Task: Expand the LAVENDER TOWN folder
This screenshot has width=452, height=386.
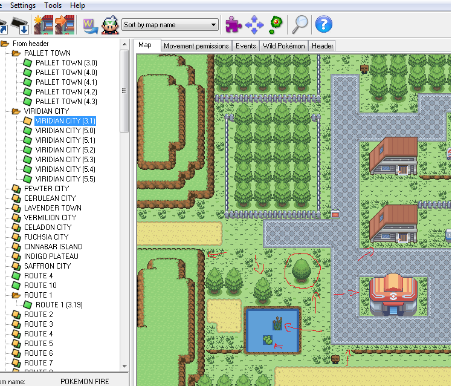Action: click(16, 208)
